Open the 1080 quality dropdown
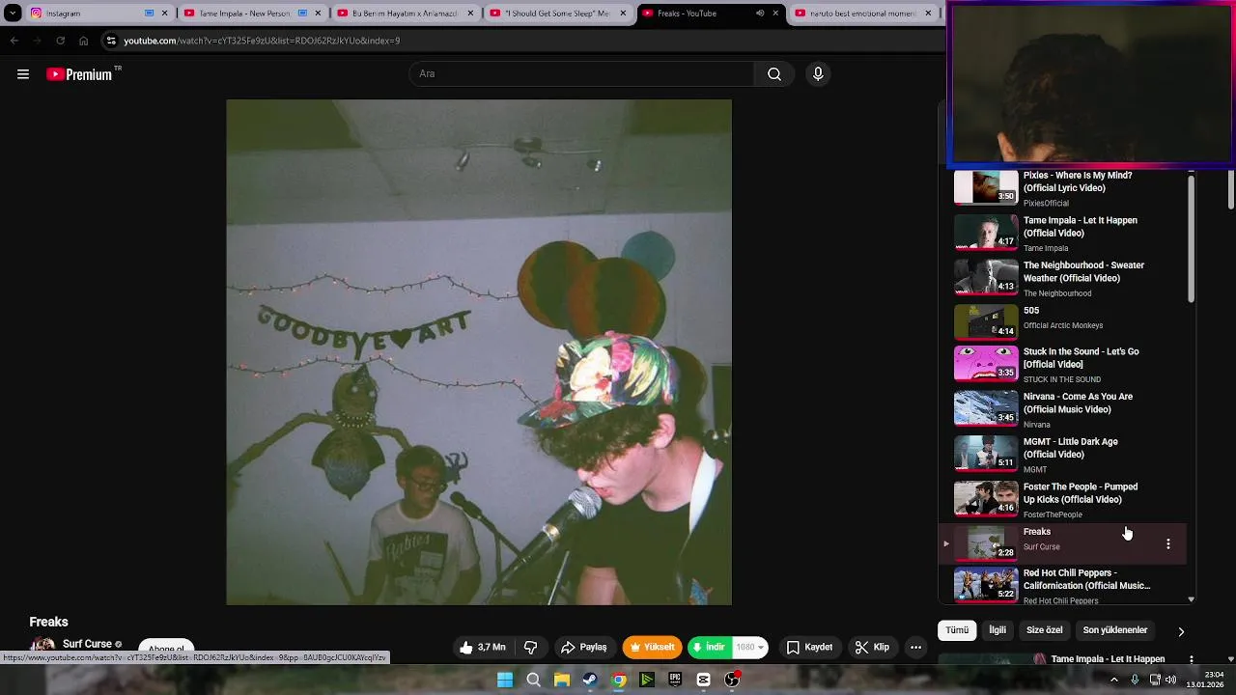The width and height of the screenshot is (1236, 695). click(x=750, y=648)
